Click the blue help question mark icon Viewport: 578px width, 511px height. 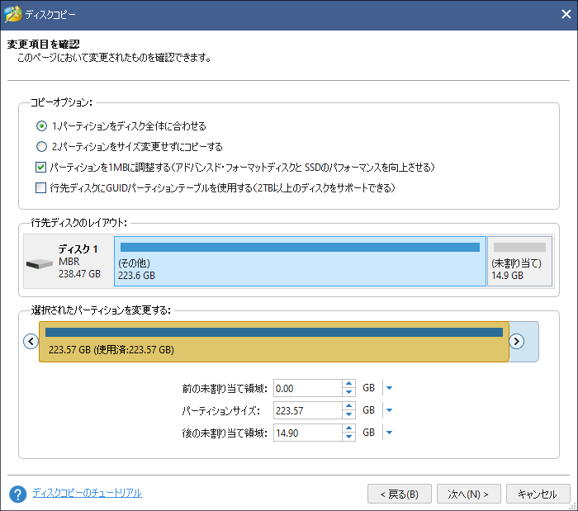(x=17, y=494)
